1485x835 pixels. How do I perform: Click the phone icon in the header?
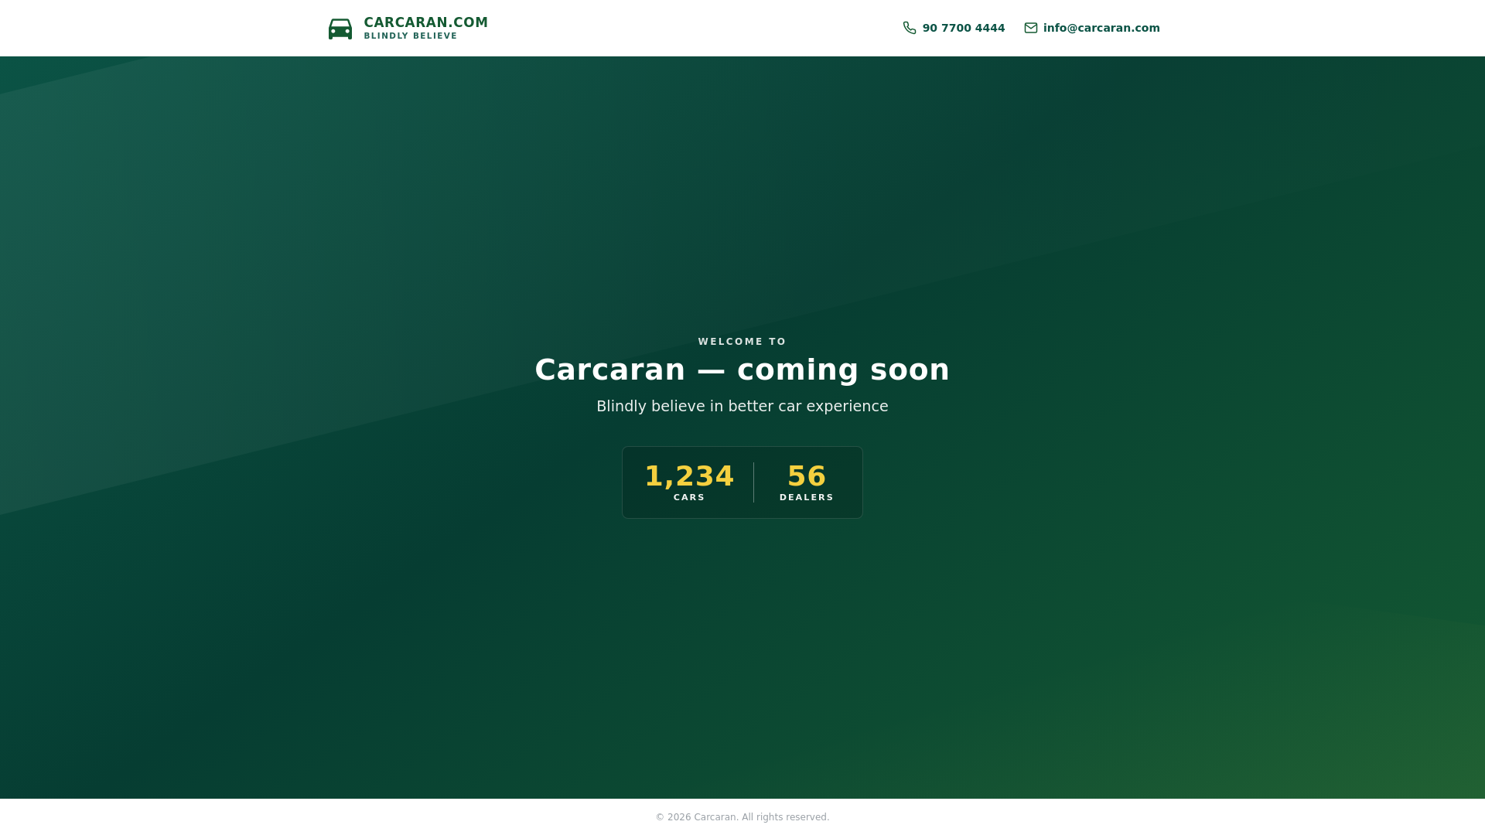coord(910,28)
